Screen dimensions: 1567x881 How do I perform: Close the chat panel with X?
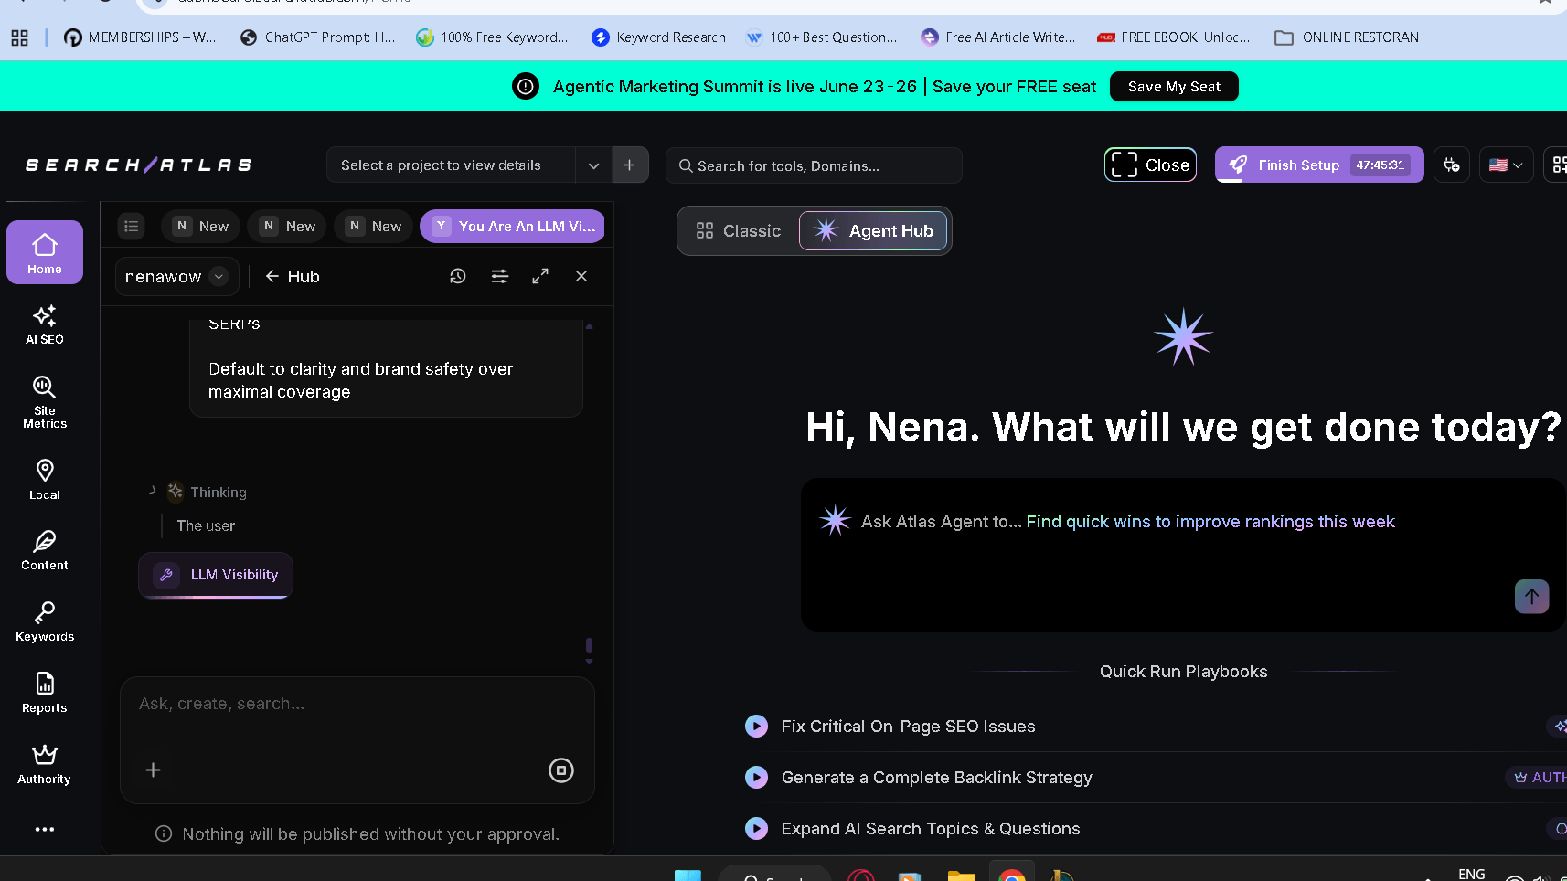point(581,276)
